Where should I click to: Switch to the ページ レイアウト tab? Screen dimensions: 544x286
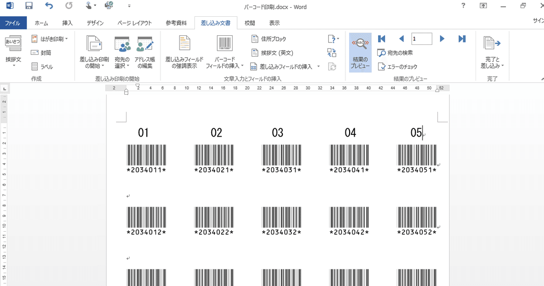(134, 23)
